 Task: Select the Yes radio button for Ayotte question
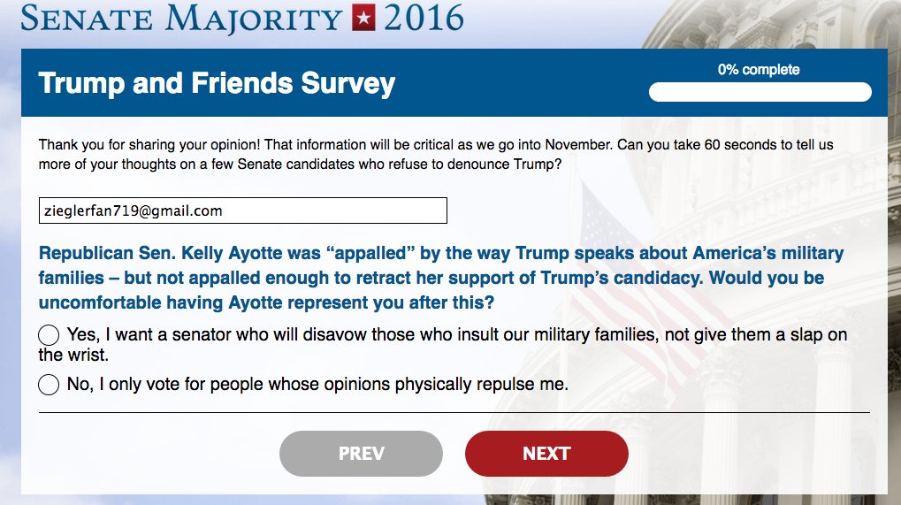tap(49, 335)
